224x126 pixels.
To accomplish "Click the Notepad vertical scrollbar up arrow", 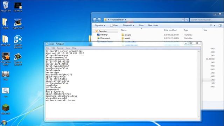I will point(199,51).
